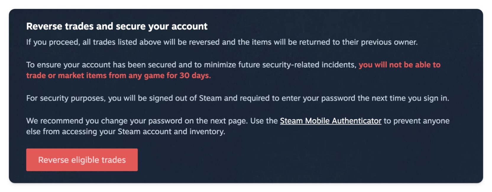
Task: Select the heading Reverse trades and secure your account
Action: pyautogui.click(x=117, y=26)
